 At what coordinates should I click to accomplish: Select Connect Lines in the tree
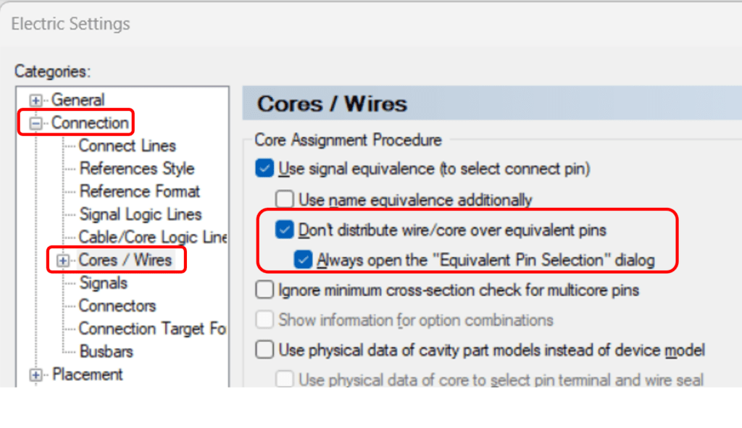127,146
